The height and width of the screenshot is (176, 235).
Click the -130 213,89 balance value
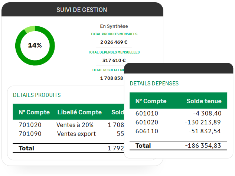tap(203, 122)
